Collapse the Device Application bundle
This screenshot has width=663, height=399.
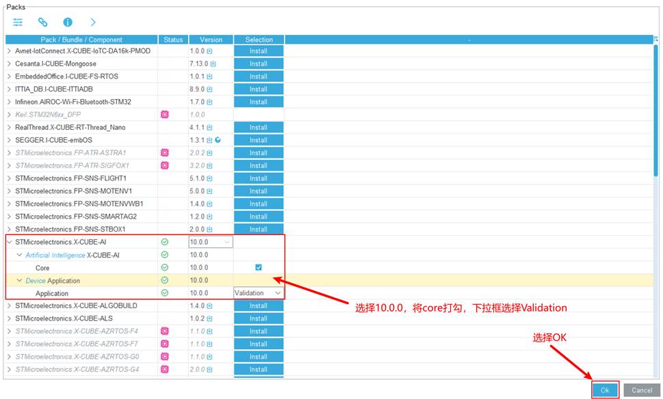pyautogui.click(x=19, y=280)
